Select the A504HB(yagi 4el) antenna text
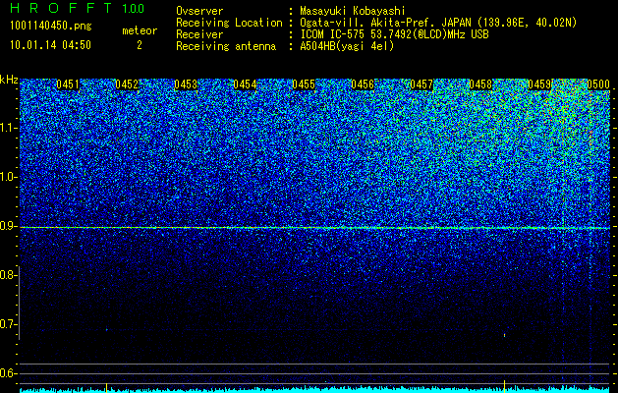The height and width of the screenshot is (393, 618). coord(347,46)
